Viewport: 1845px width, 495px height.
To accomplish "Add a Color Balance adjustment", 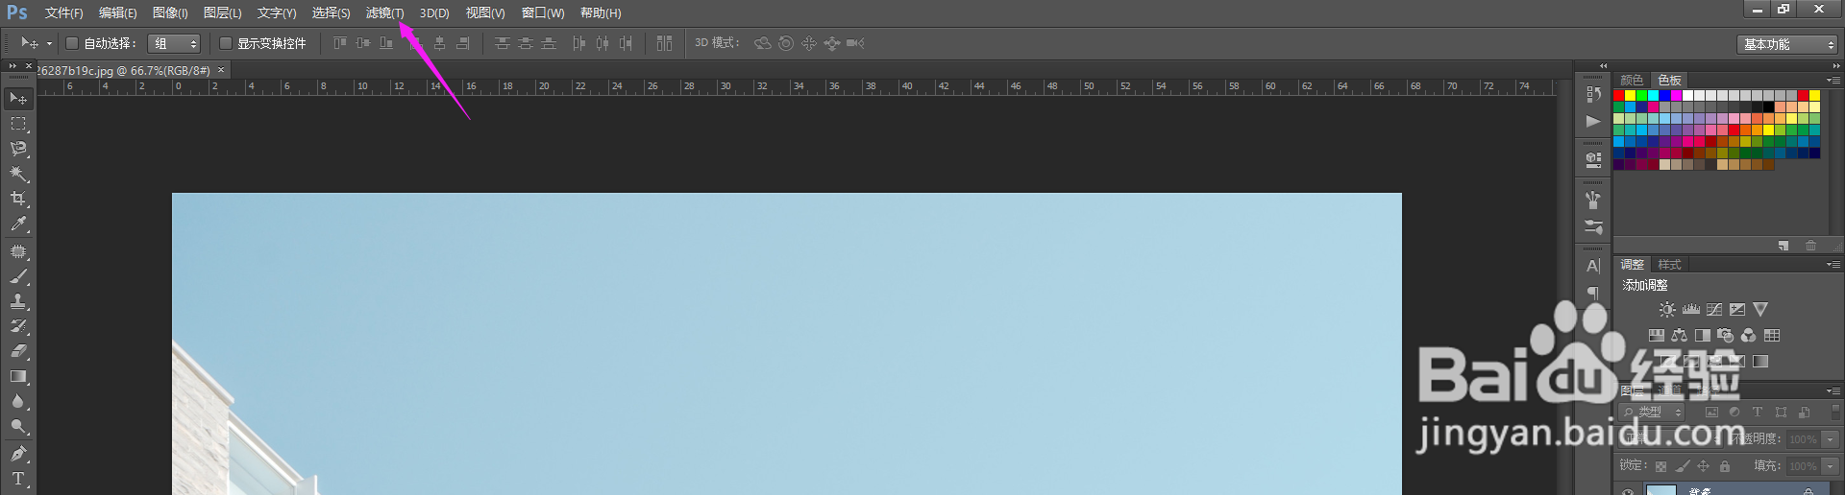I will pos(1679,335).
